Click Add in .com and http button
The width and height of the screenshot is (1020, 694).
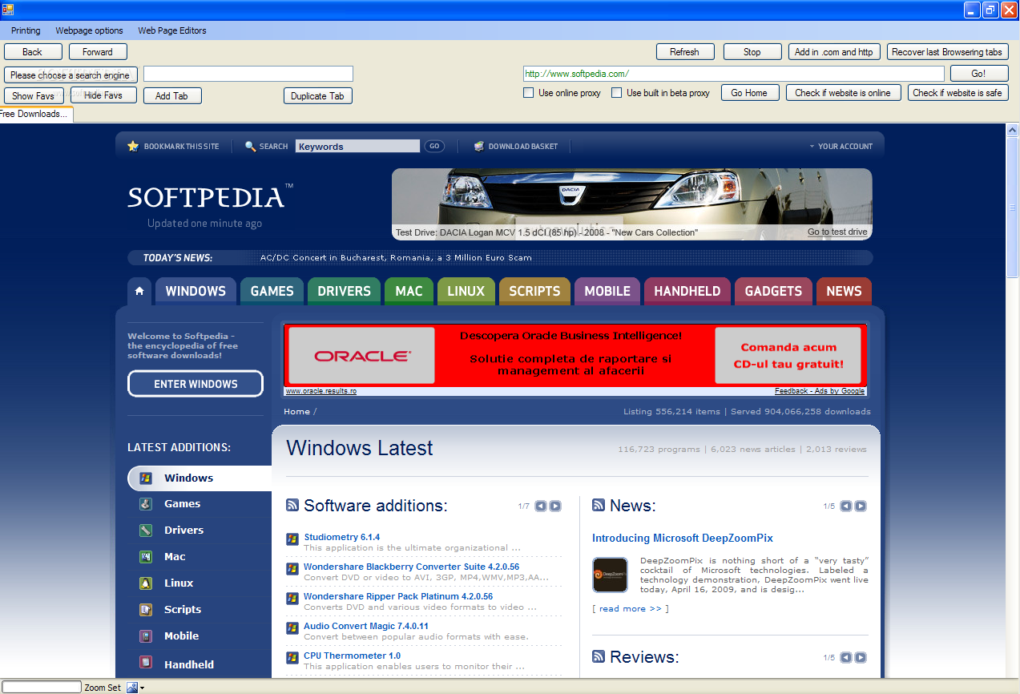click(x=834, y=52)
